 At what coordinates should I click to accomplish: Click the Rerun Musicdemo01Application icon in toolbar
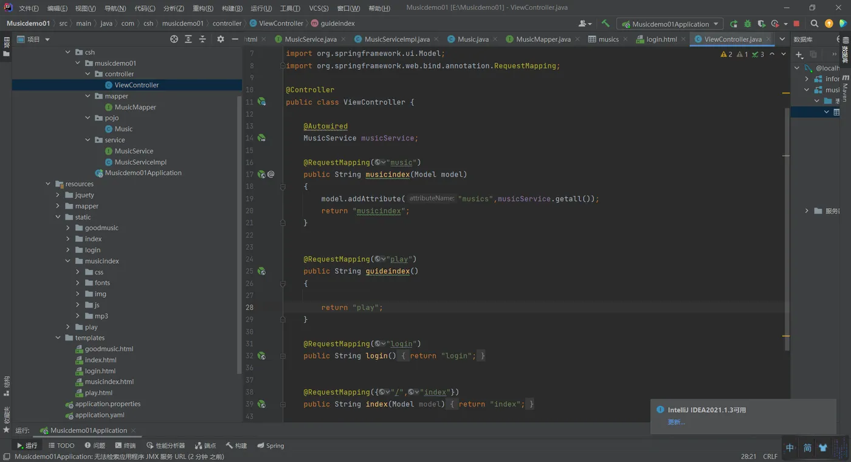[x=734, y=24]
